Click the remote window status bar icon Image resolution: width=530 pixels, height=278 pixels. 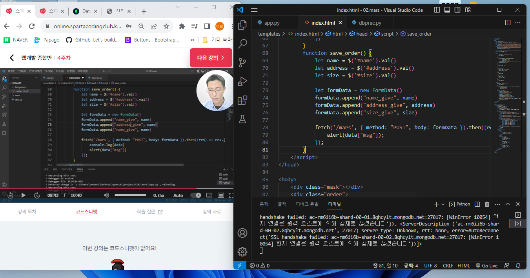(240, 265)
